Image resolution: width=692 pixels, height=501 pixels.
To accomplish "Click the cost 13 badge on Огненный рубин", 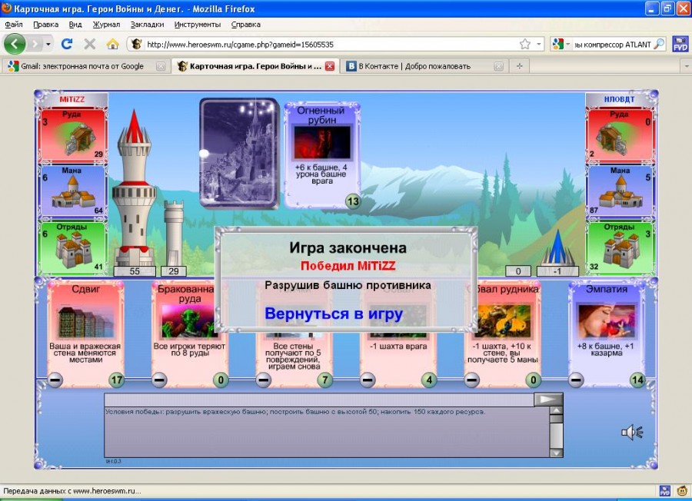I will pyautogui.click(x=353, y=201).
